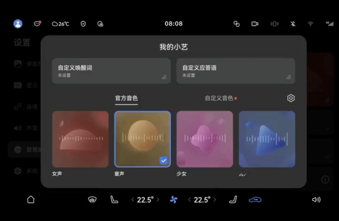Open voice tone settings via the gear icon
The height and width of the screenshot is (221, 339).
(291, 98)
